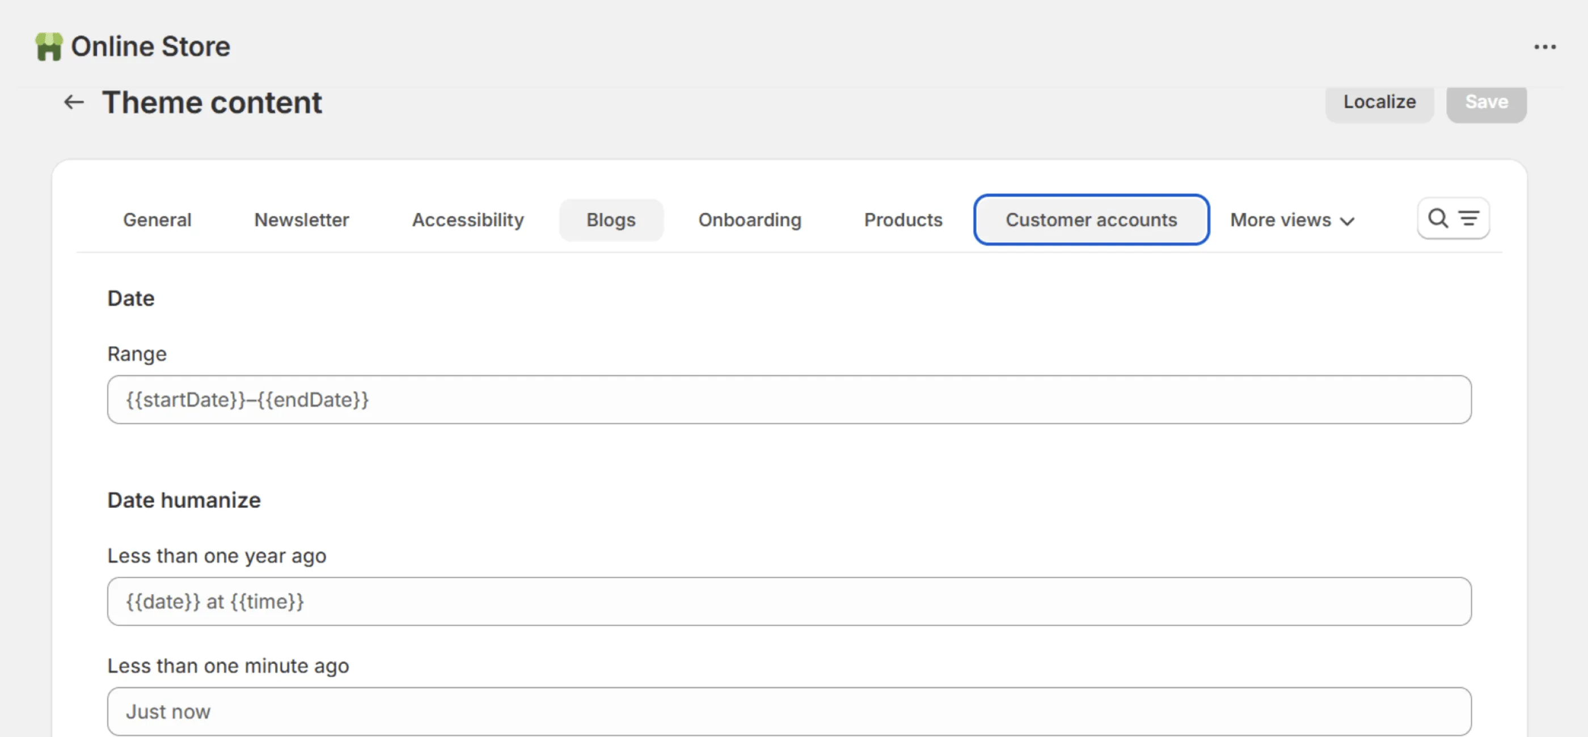Screen dimensions: 1588x737
Task: Click the Save button
Action: click(x=1486, y=101)
